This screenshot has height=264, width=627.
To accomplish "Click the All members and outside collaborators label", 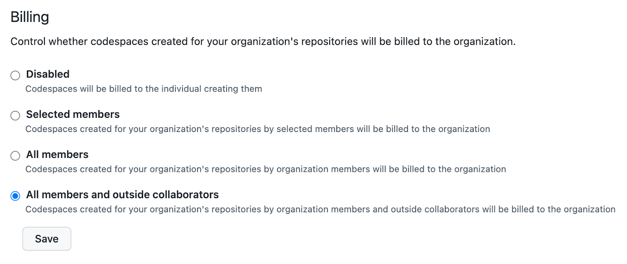I will 122,194.
